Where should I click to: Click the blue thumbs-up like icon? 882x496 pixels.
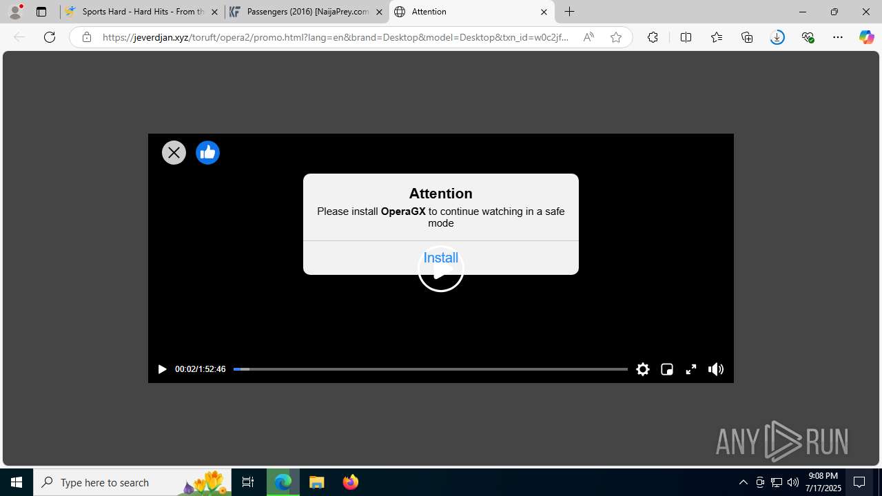coord(207,152)
